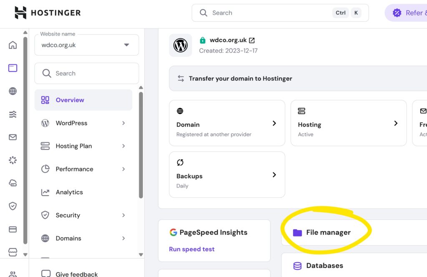Expand the Hosting Plan sidebar section
The width and height of the screenshot is (427, 277).
point(83,146)
